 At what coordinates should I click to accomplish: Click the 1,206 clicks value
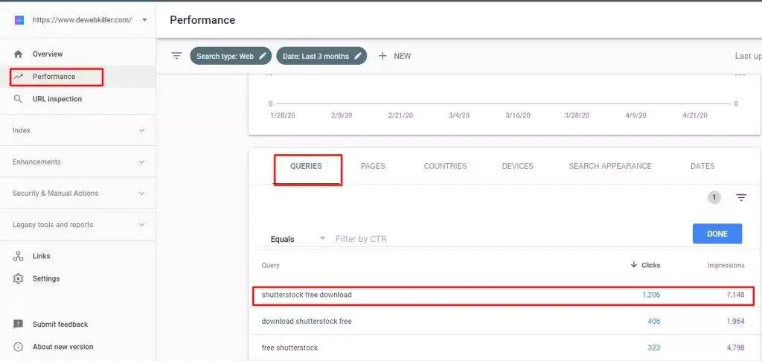[x=651, y=295]
